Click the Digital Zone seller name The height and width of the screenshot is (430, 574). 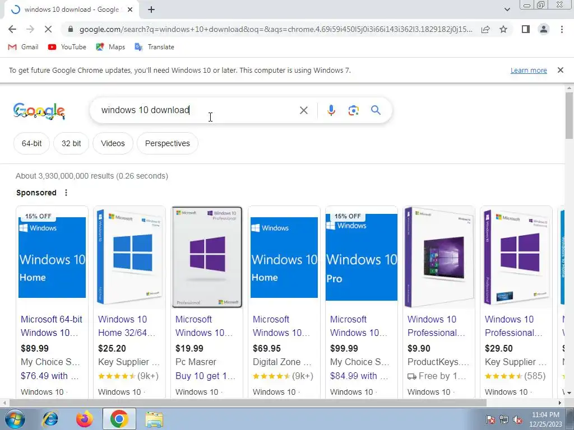282,362
